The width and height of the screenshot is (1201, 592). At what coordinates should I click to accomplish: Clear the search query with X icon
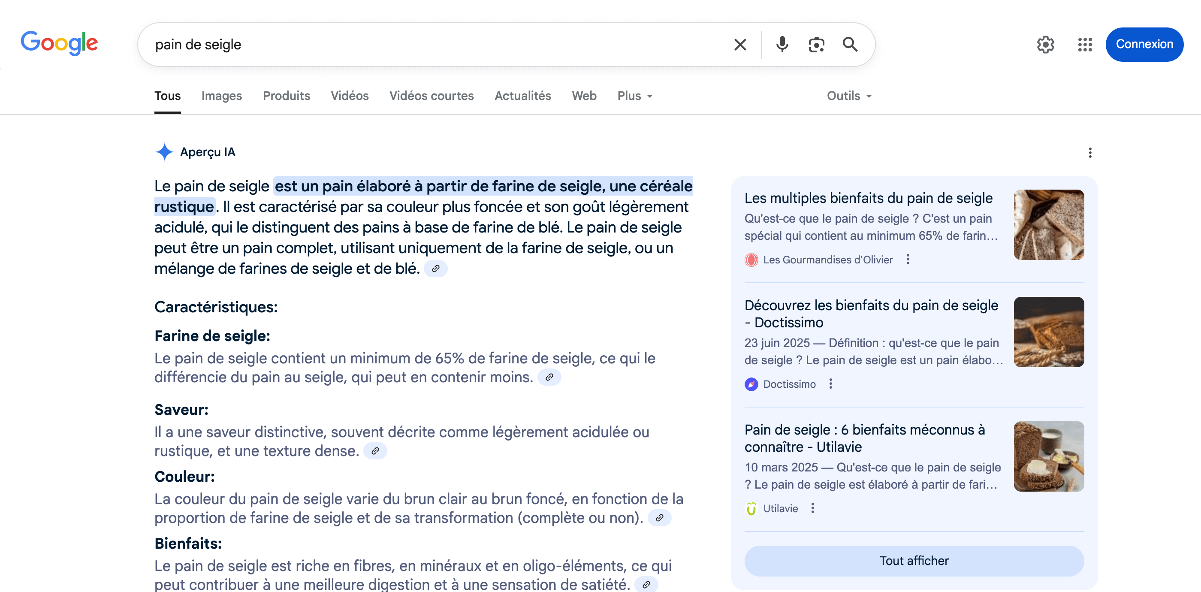pos(740,45)
